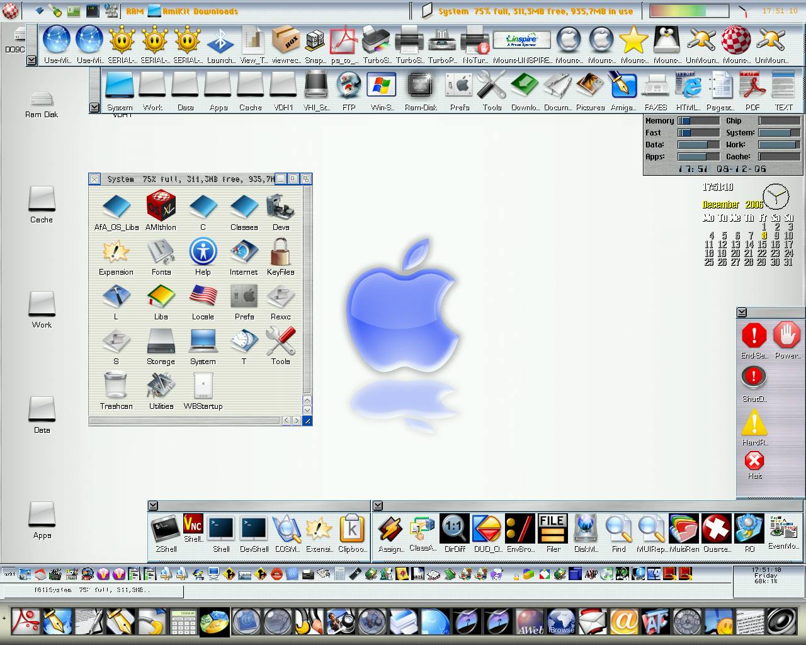Select the System taskbar entry

click(x=94, y=591)
